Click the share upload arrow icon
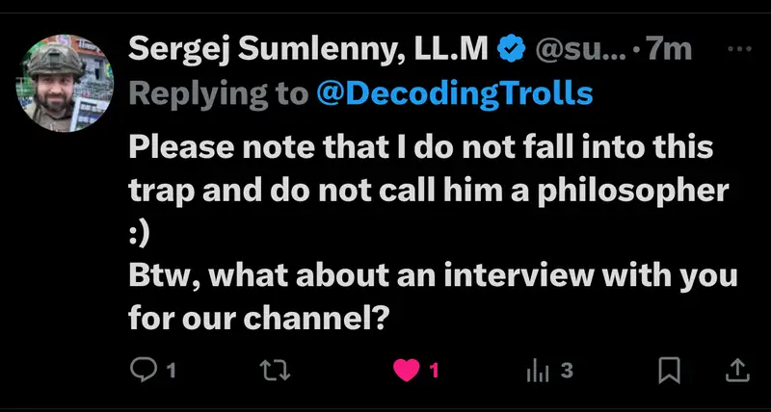The image size is (771, 412). [x=735, y=370]
